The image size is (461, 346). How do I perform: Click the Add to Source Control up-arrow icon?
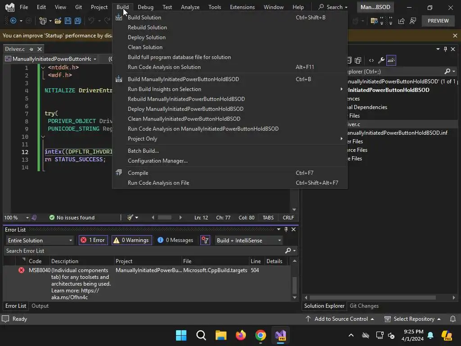(x=308, y=319)
